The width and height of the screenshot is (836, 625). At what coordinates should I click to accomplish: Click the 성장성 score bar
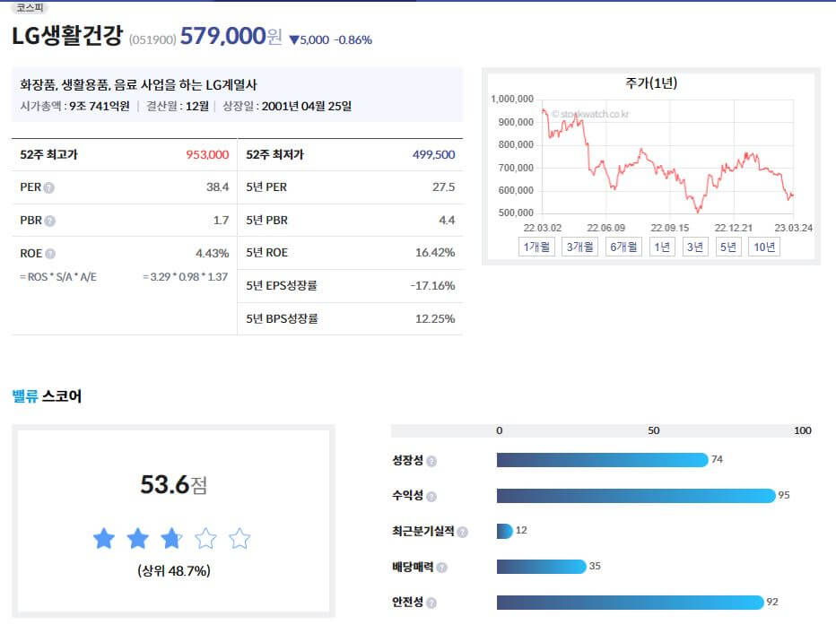(603, 460)
